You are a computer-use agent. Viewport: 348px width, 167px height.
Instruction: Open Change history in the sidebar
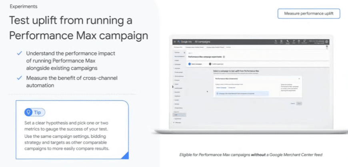pos(178,108)
